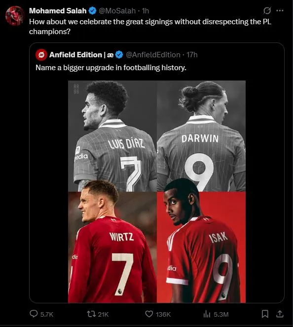The image size is (293, 327).
Task: Open the view analytics bar-chart icon
Action: coord(207,314)
